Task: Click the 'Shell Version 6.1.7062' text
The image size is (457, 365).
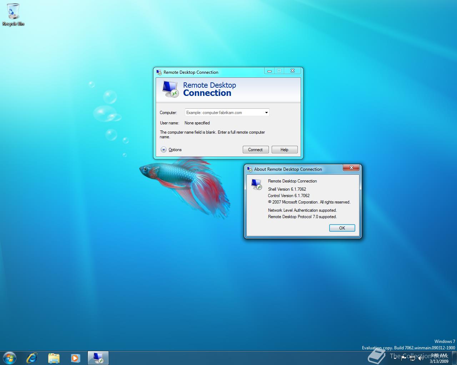Action: click(287, 189)
